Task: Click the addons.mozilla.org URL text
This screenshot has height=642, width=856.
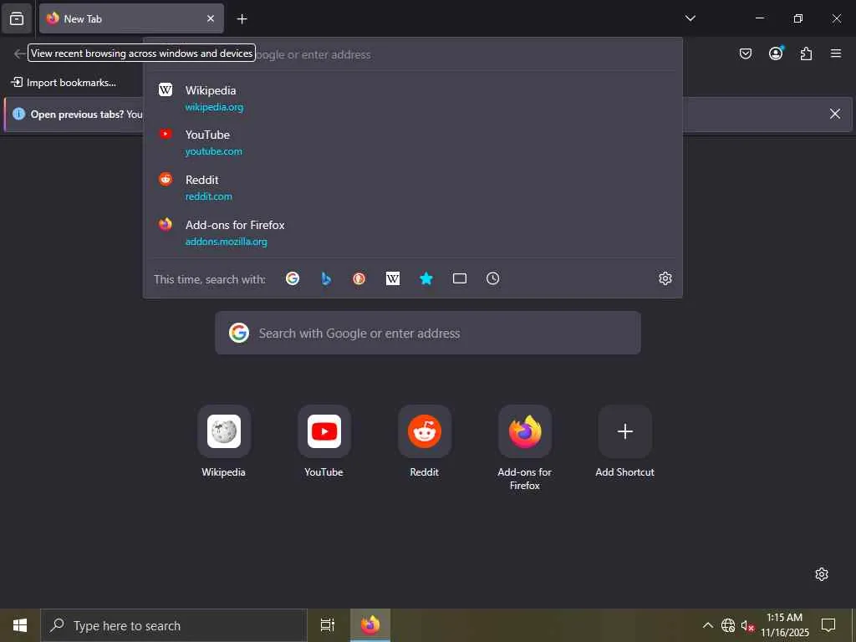Action: pyautogui.click(x=226, y=242)
